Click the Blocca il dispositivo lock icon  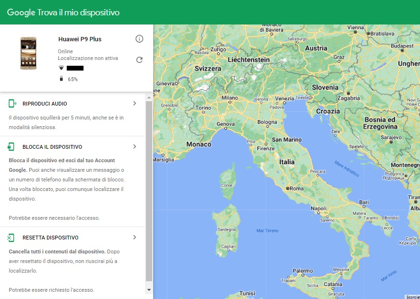[11, 146]
